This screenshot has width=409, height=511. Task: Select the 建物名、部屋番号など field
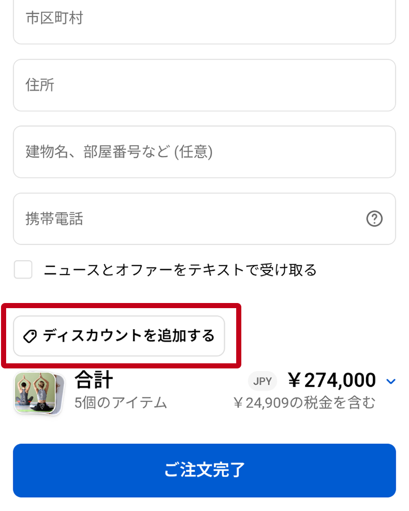(x=204, y=152)
